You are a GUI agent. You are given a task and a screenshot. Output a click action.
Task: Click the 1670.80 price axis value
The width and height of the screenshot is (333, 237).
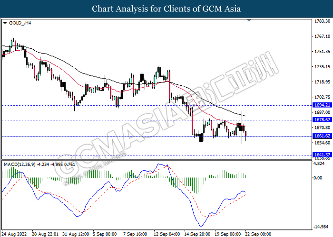click(322, 128)
